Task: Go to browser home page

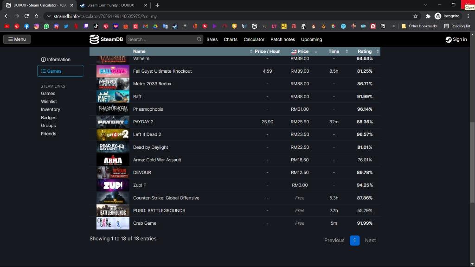Action: click(36, 16)
